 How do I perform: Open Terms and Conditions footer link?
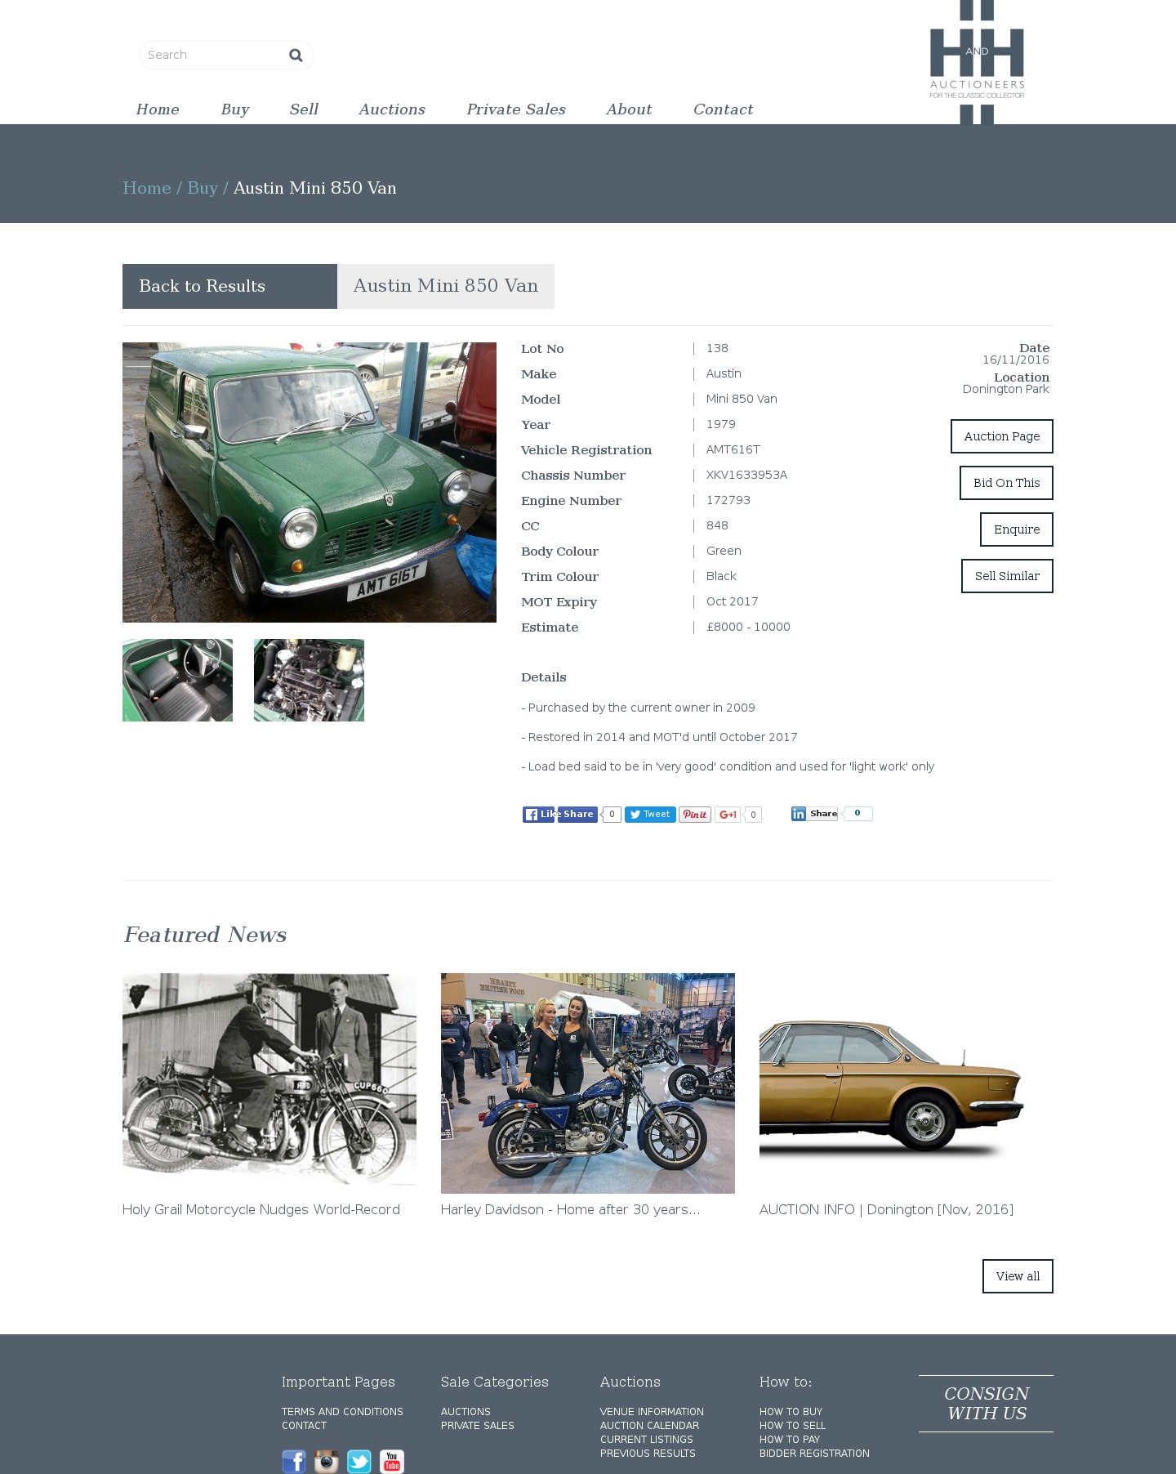tap(342, 1412)
